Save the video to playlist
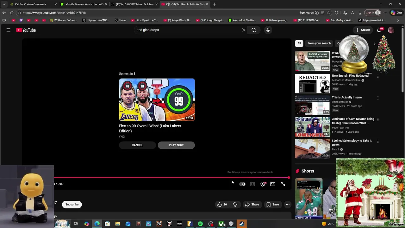Image resolution: width=405 pixels, height=228 pixels. [272, 205]
